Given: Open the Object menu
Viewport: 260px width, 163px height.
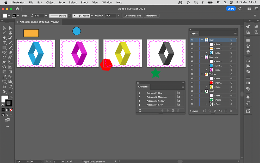Looking at the screenshot, I should pyautogui.click(x=50, y=3).
